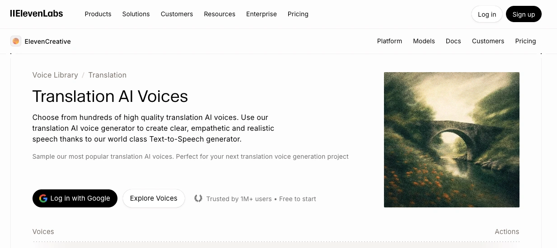This screenshot has width=557, height=248.
Task: Click the Trusted by 1M+ users text
Action: point(239,199)
